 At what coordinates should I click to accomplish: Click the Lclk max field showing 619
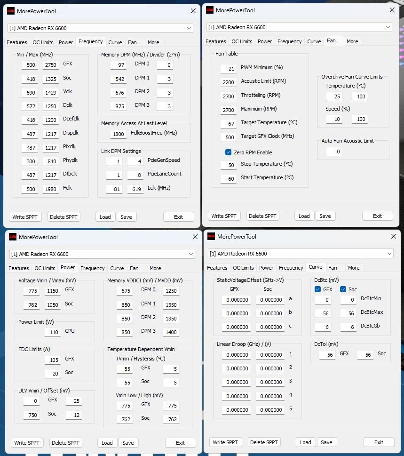pos(135,189)
